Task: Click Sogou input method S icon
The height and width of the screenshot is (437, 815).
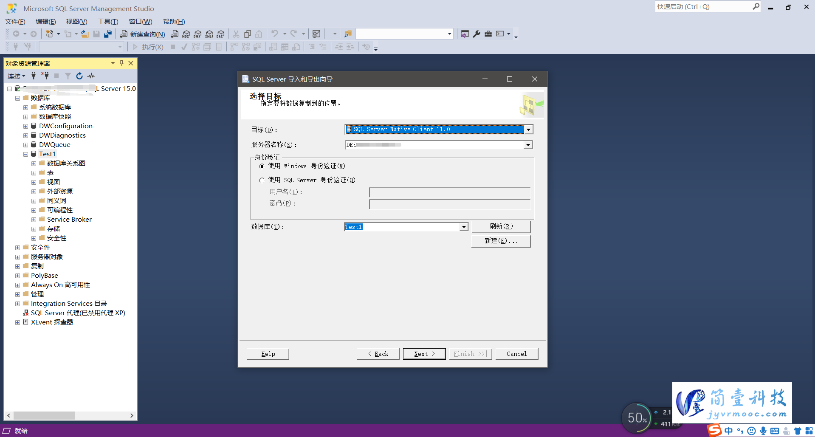Action: [714, 430]
